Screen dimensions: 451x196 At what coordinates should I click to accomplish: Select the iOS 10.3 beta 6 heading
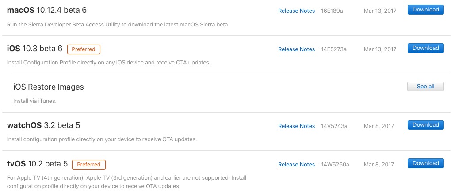coord(34,49)
